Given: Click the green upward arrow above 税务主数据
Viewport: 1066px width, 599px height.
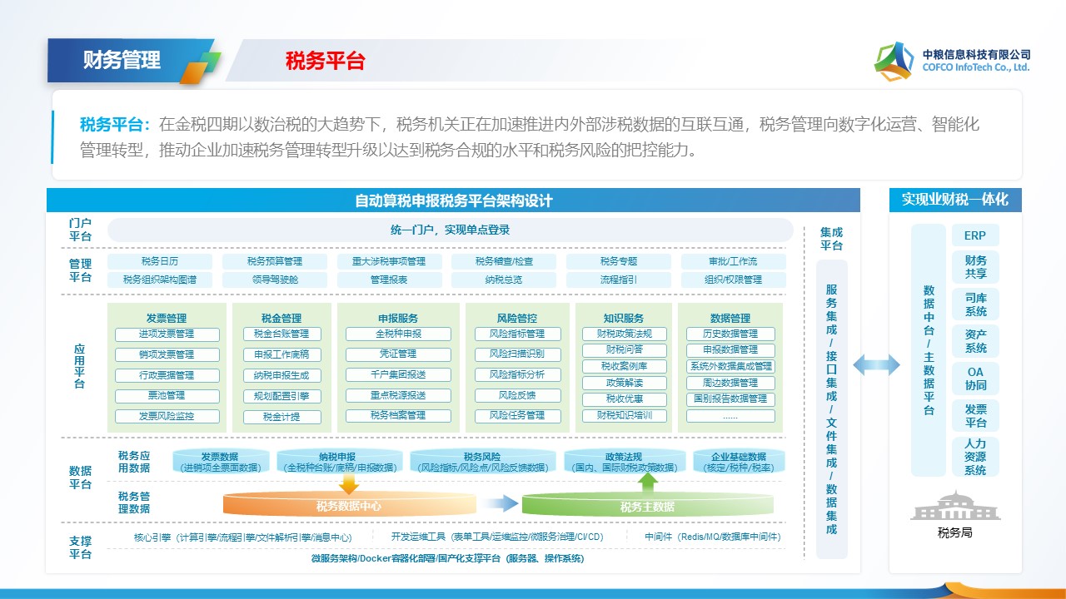Looking at the screenshot, I should point(648,483).
